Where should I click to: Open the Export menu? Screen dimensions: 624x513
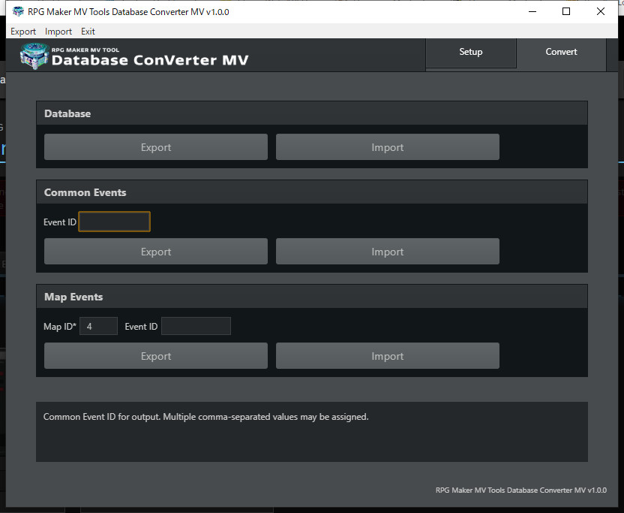click(x=22, y=32)
